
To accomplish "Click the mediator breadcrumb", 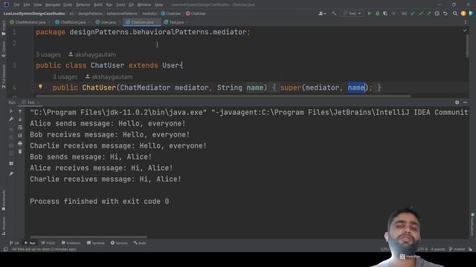I will click(x=149, y=13).
